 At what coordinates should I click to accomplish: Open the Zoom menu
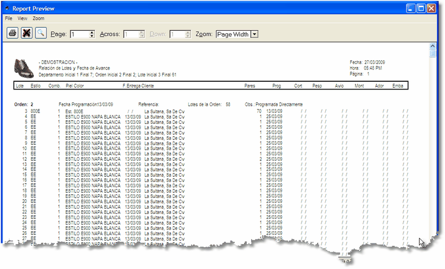(39, 18)
